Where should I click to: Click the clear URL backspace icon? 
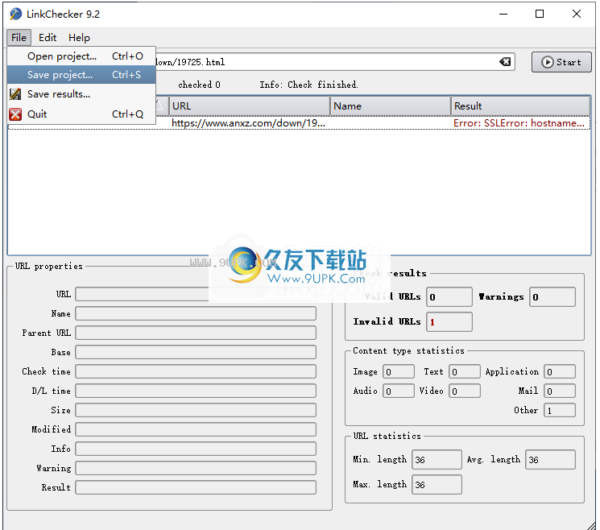[x=505, y=61]
